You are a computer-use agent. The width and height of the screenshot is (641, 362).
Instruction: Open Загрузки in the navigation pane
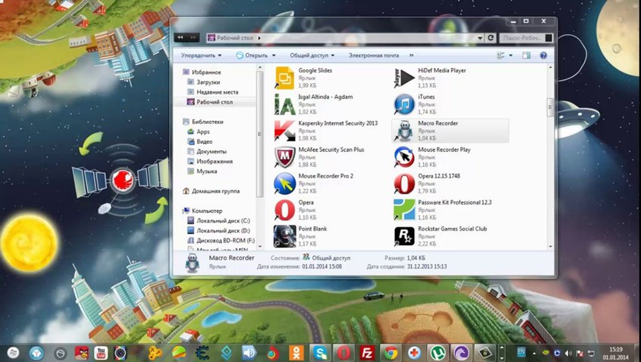203,82
